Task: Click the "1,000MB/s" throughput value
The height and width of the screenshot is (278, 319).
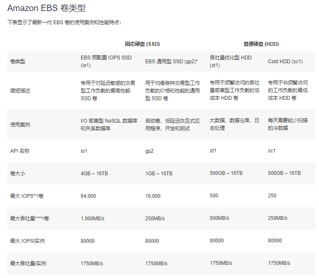Action: tap(92, 219)
